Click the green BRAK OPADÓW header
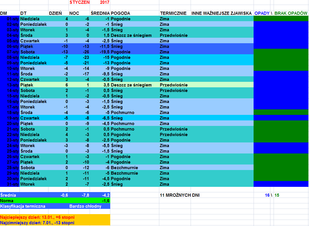 291,13
